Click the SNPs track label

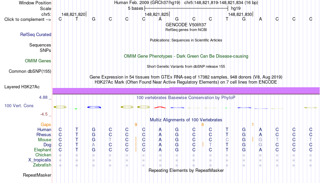[45, 50]
